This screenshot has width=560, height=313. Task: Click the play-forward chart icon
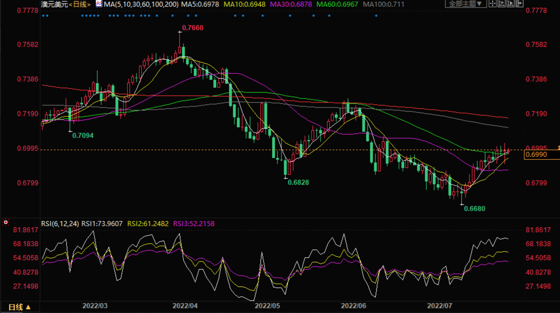pyautogui.click(x=510, y=4)
